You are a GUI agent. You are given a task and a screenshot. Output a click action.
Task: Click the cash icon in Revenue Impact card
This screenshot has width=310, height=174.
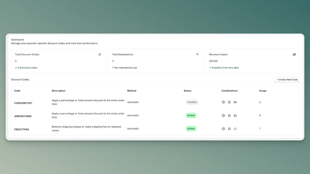coord(294,55)
